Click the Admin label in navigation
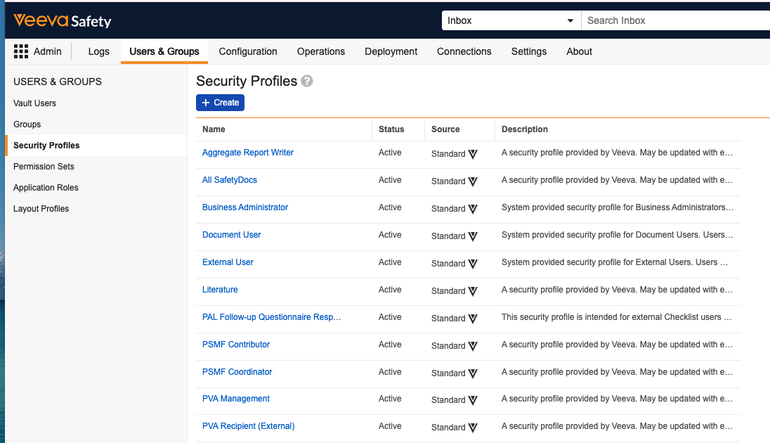Image resolution: width=770 pixels, height=443 pixels. click(x=48, y=51)
